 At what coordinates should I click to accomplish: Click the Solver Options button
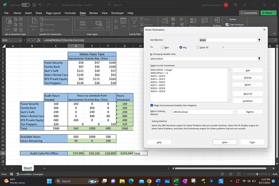coord(250,112)
